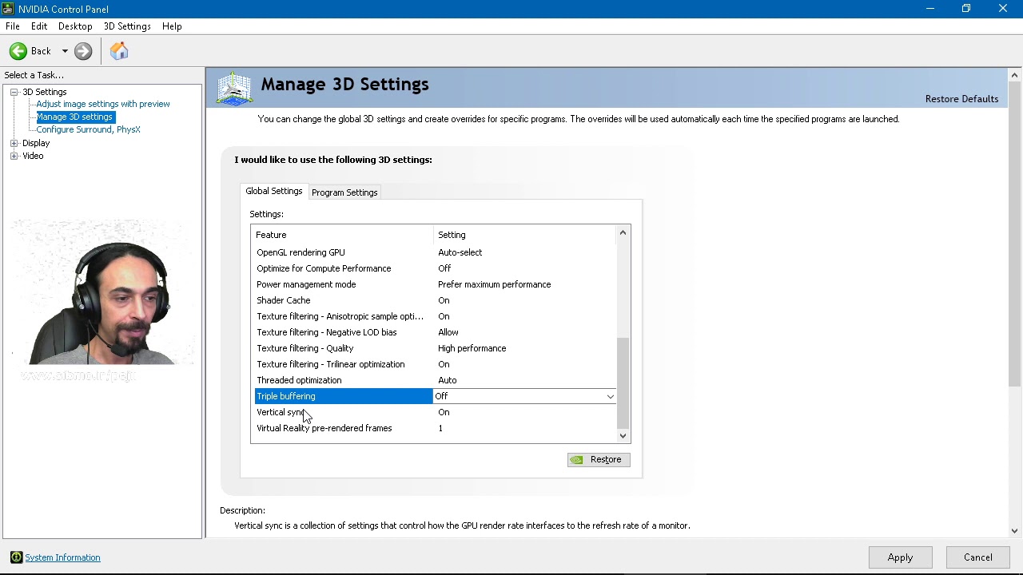Click the NVIDIA Control Panel title icon
Viewport: 1023px width, 575px height.
[8, 9]
